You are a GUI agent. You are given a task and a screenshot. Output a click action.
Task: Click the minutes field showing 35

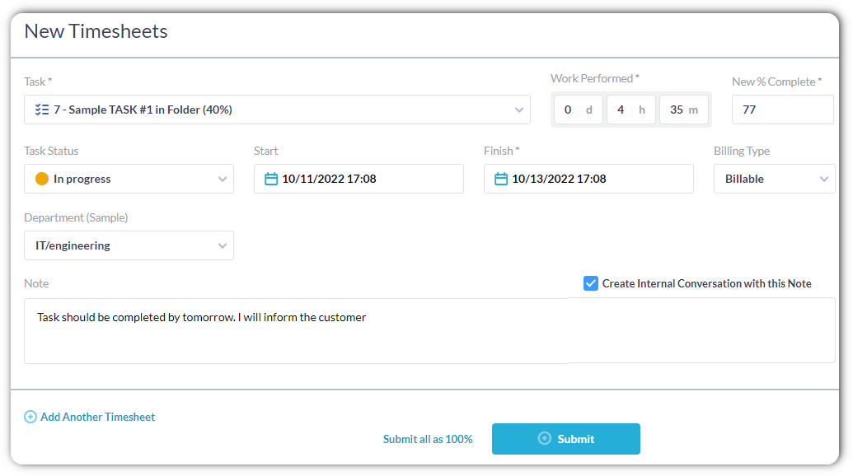coord(683,110)
